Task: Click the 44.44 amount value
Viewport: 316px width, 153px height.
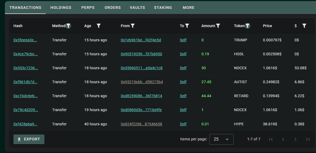Action: [206, 96]
